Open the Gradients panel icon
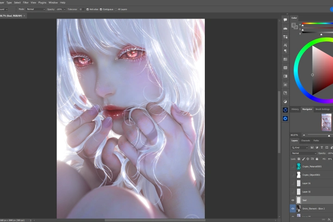This screenshot has height=222, width=333. click(x=285, y=76)
